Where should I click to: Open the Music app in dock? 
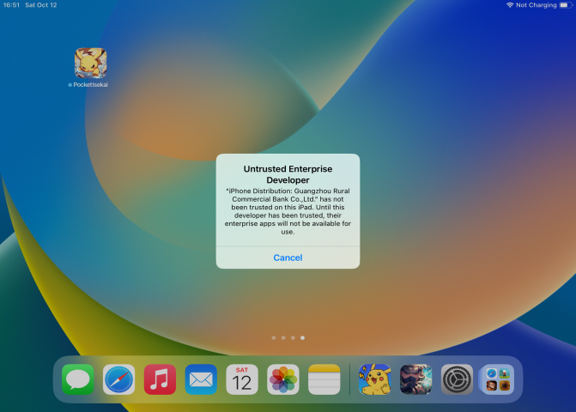pyautogui.click(x=160, y=379)
